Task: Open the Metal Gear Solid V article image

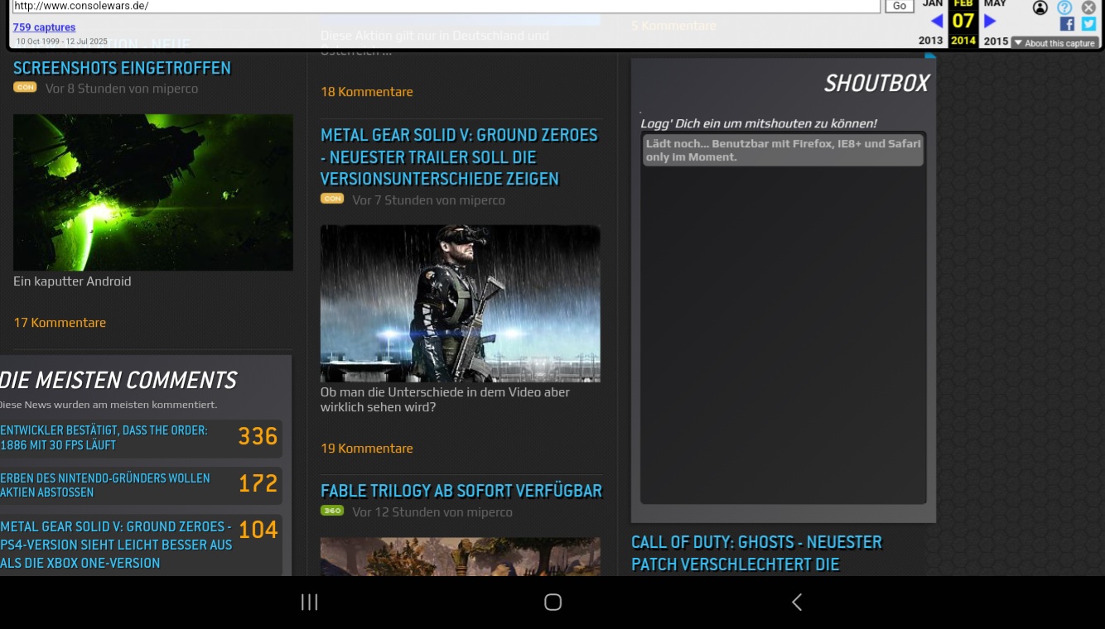Action: tap(461, 303)
